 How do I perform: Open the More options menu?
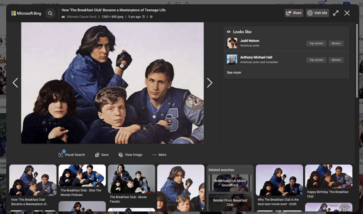pyautogui.click(x=159, y=155)
